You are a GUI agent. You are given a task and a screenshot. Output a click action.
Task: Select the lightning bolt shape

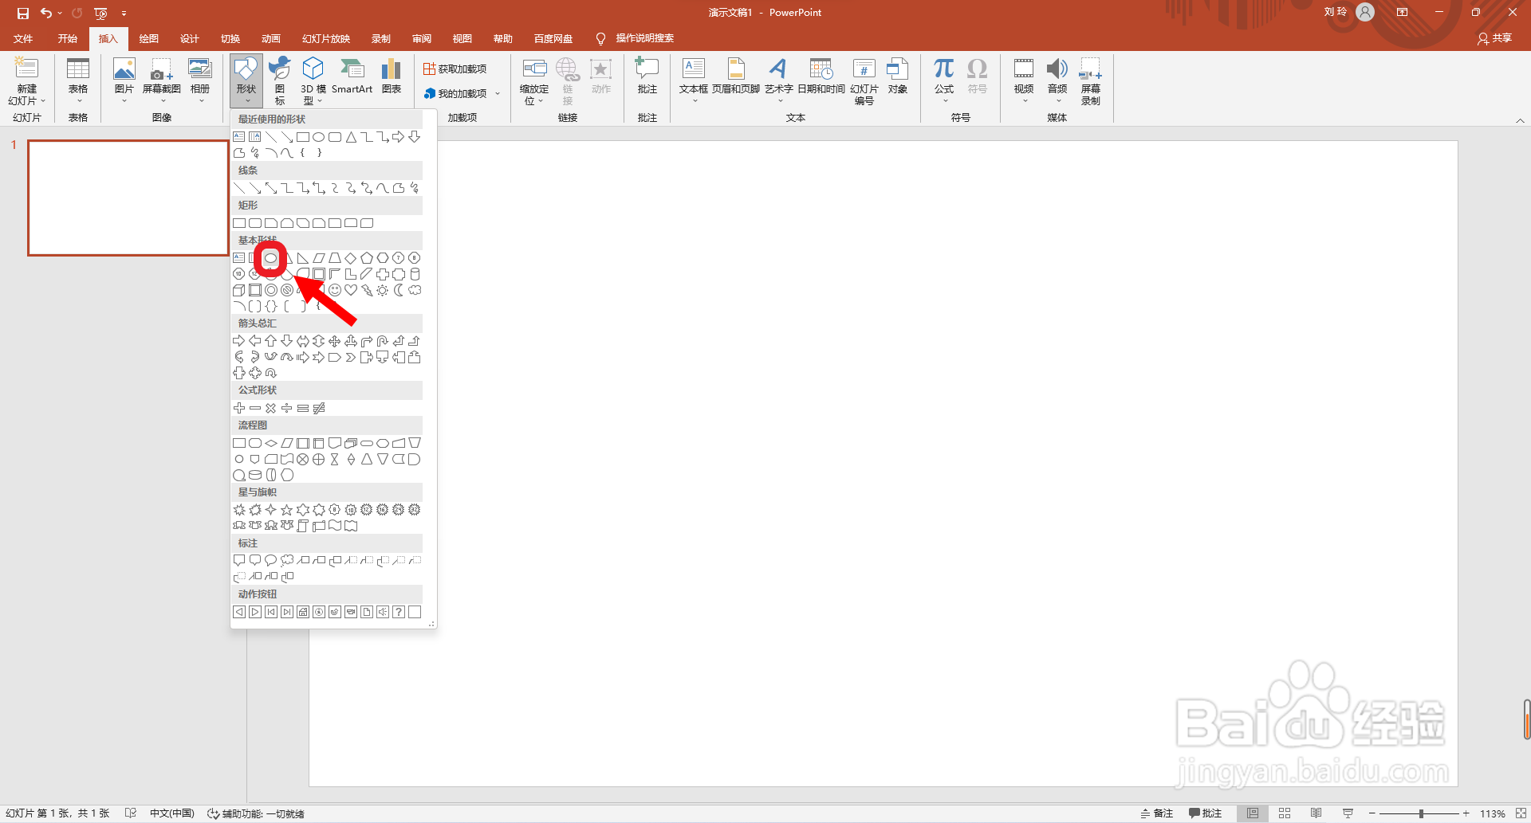[367, 290]
